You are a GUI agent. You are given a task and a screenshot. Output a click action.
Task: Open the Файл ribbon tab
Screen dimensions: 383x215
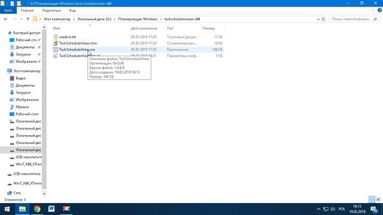(8, 11)
